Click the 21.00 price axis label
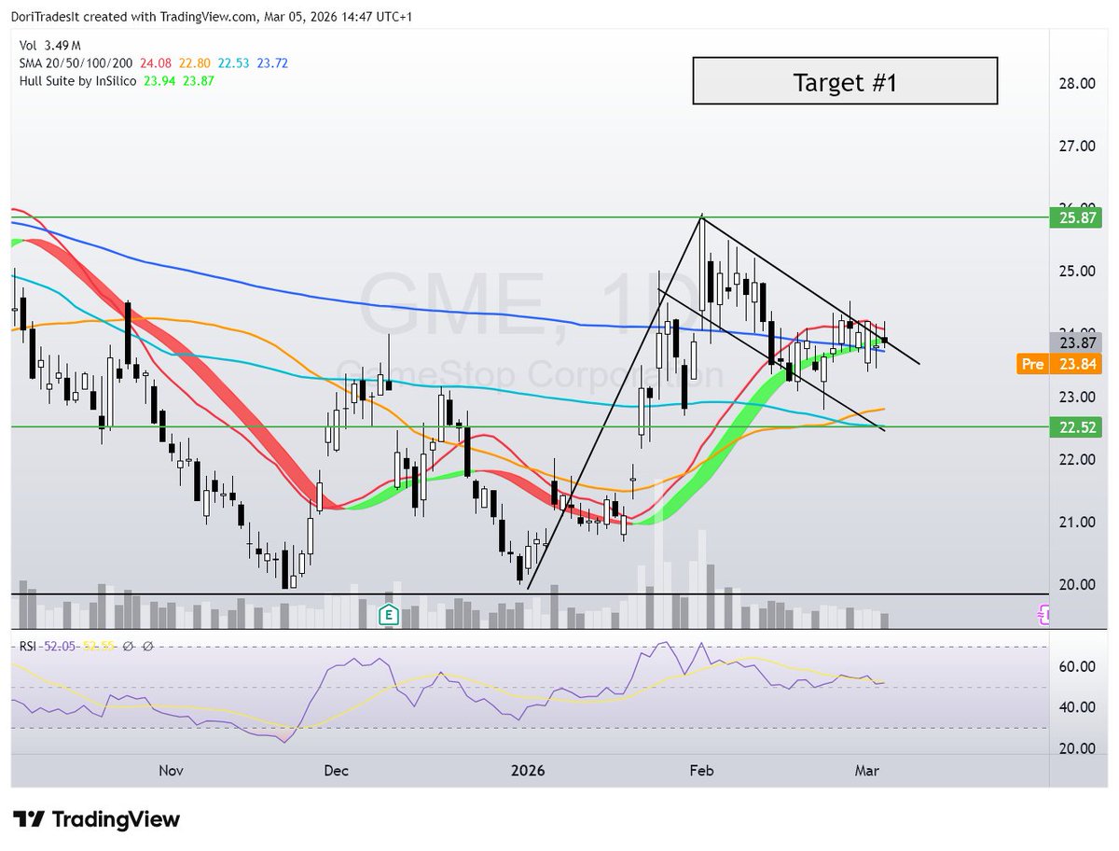Image resolution: width=1119 pixels, height=851 pixels. [x=1077, y=522]
